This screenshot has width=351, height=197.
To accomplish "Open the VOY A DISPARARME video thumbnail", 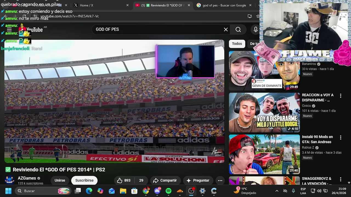I will tap(264, 112).
